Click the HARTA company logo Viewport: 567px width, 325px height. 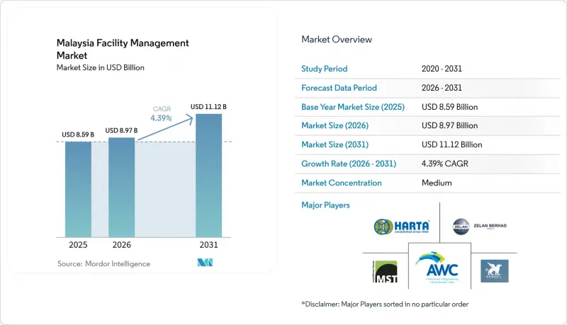402,227
